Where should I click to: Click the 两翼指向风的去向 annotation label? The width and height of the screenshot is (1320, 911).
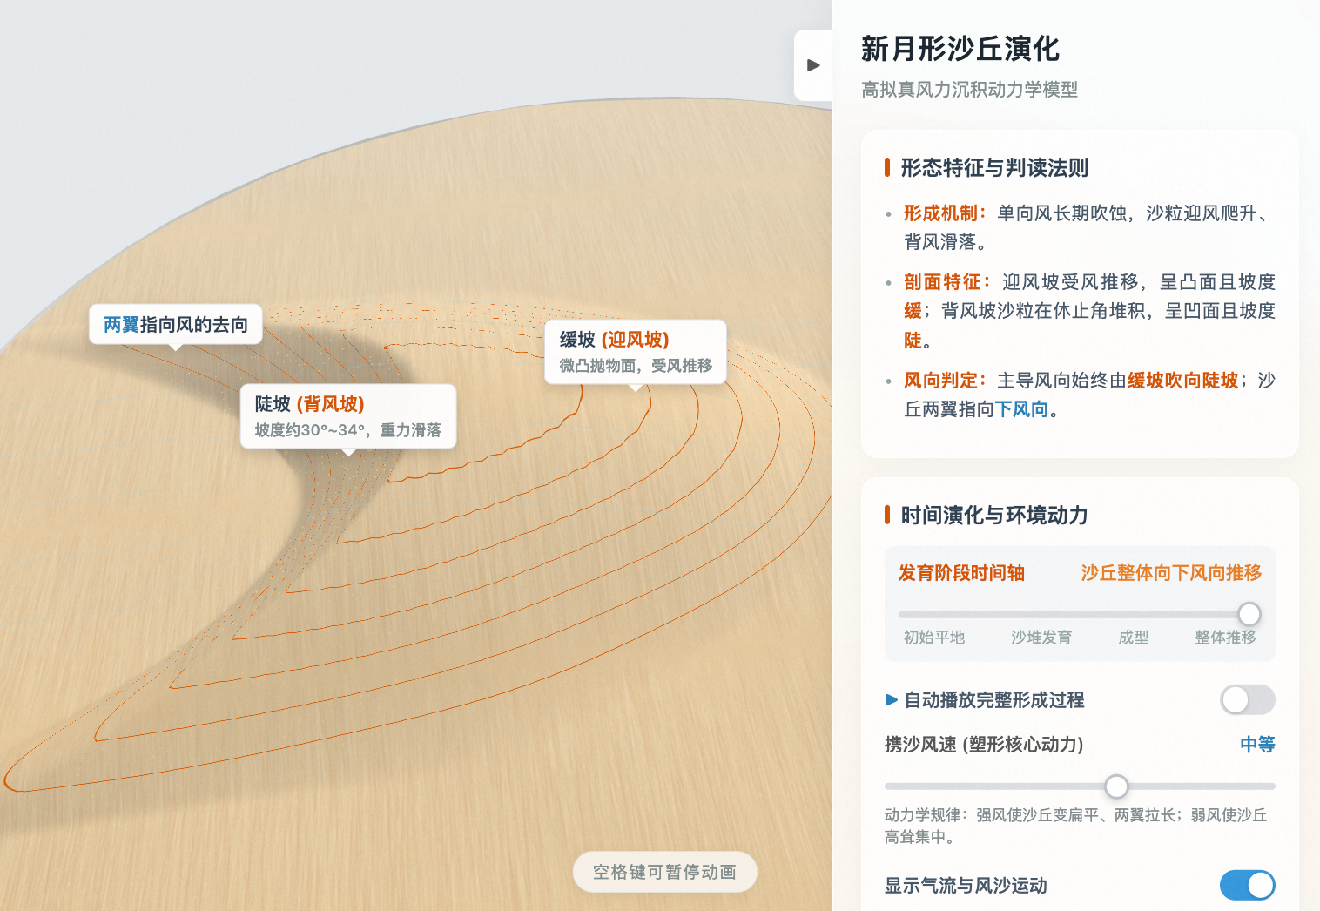[x=176, y=325]
